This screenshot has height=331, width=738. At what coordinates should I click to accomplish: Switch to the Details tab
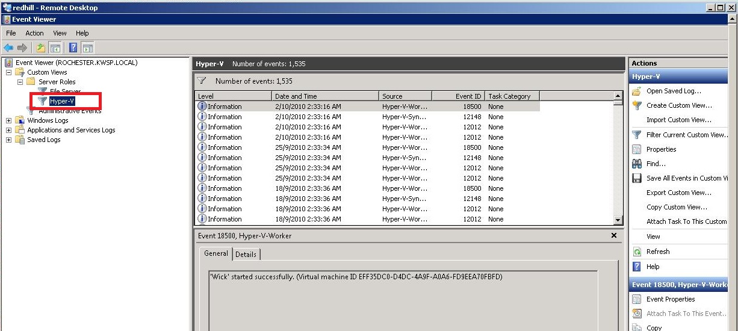click(246, 255)
